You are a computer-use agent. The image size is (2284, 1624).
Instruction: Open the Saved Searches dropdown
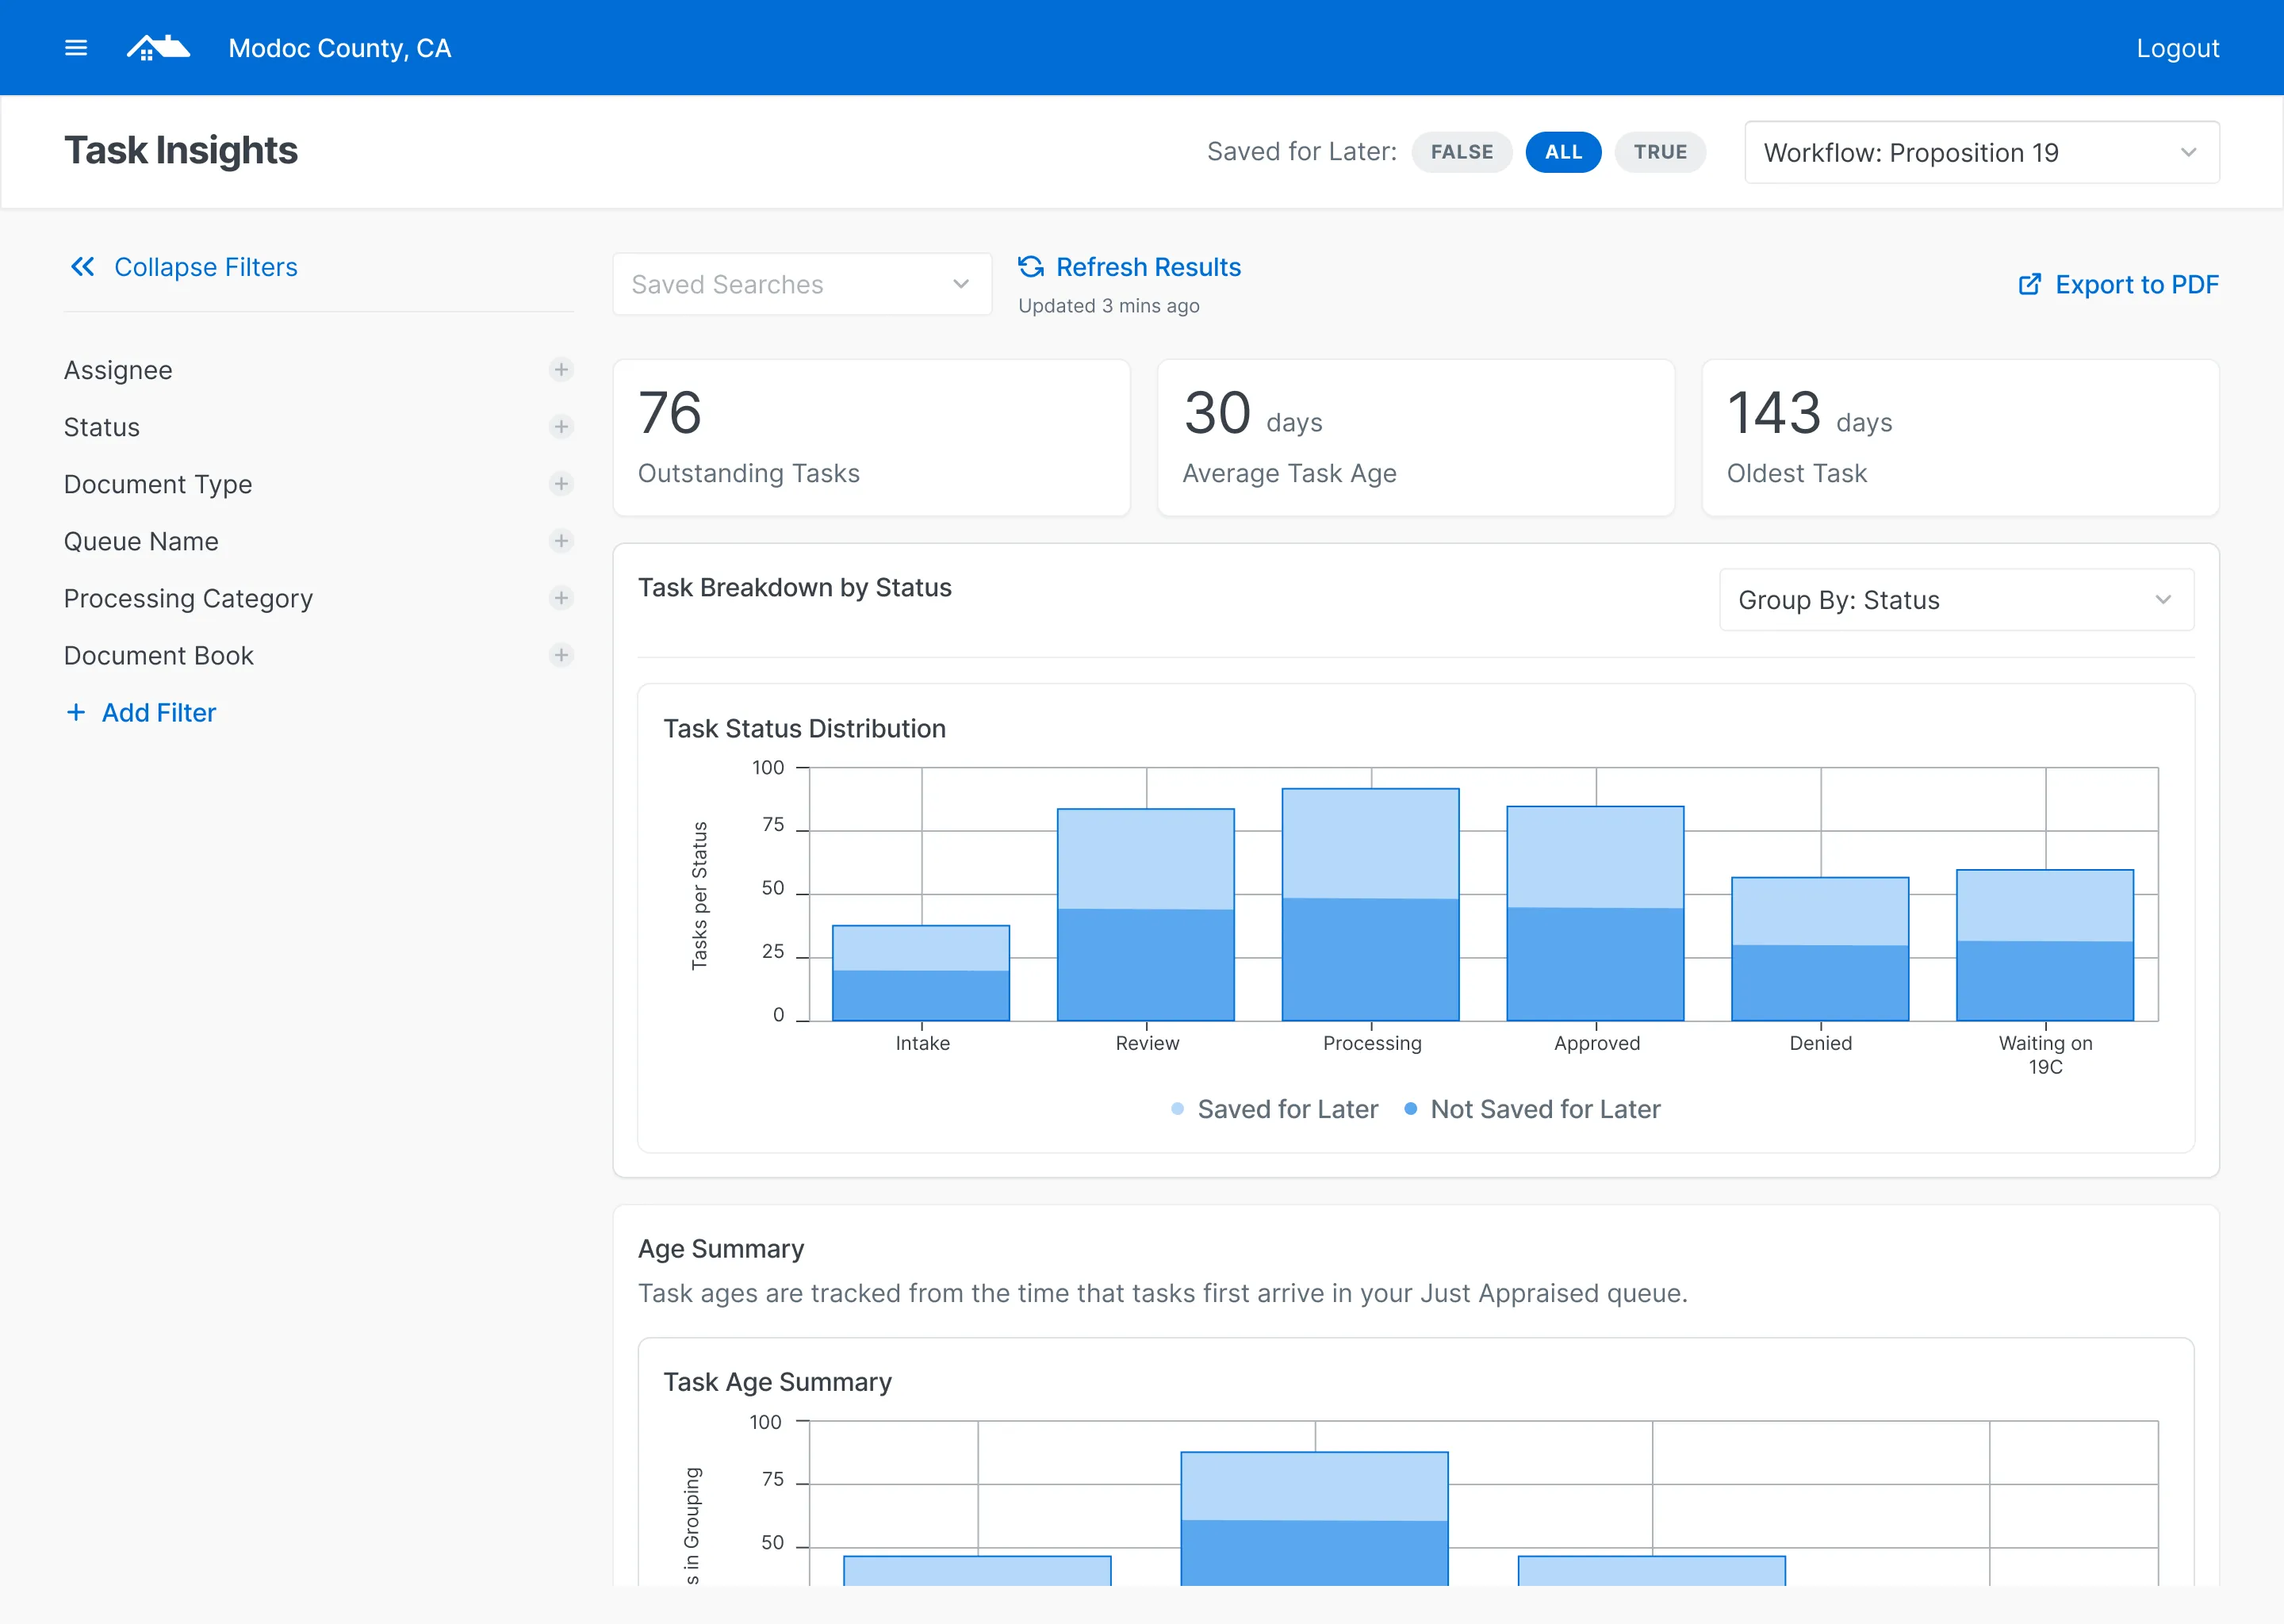click(801, 284)
